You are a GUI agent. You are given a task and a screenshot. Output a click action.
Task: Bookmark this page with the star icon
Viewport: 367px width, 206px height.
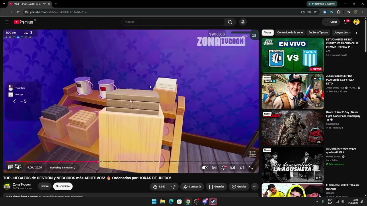click(x=315, y=12)
